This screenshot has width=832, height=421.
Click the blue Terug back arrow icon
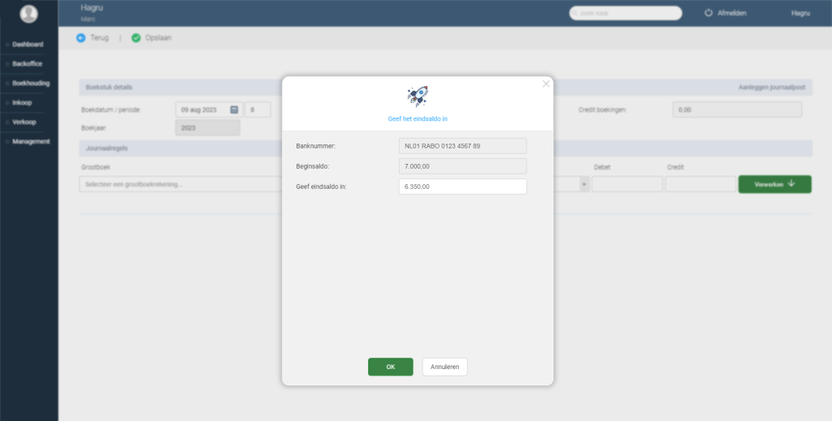[x=80, y=37]
